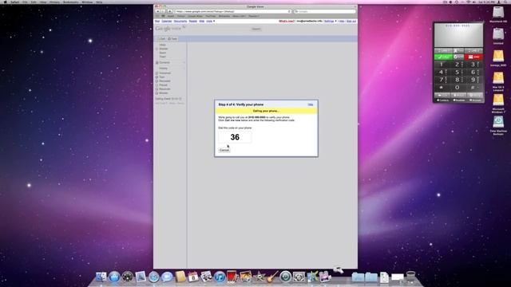Cancel the phone verification dialog
Image resolution: width=511 pixels, height=287 pixels.
click(224, 151)
